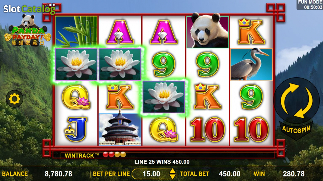The image size is (323, 181).
Task: Decrease bet per line with down arrow
Action: [172, 176]
